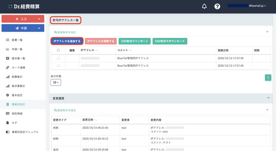Open the 表示件数 10 dropdown
The width and height of the screenshot is (276, 151).
pos(56,82)
